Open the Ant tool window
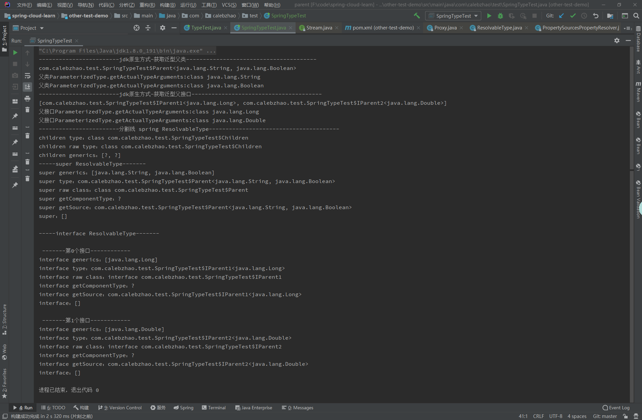The height and width of the screenshot is (420, 642). pyautogui.click(x=638, y=67)
